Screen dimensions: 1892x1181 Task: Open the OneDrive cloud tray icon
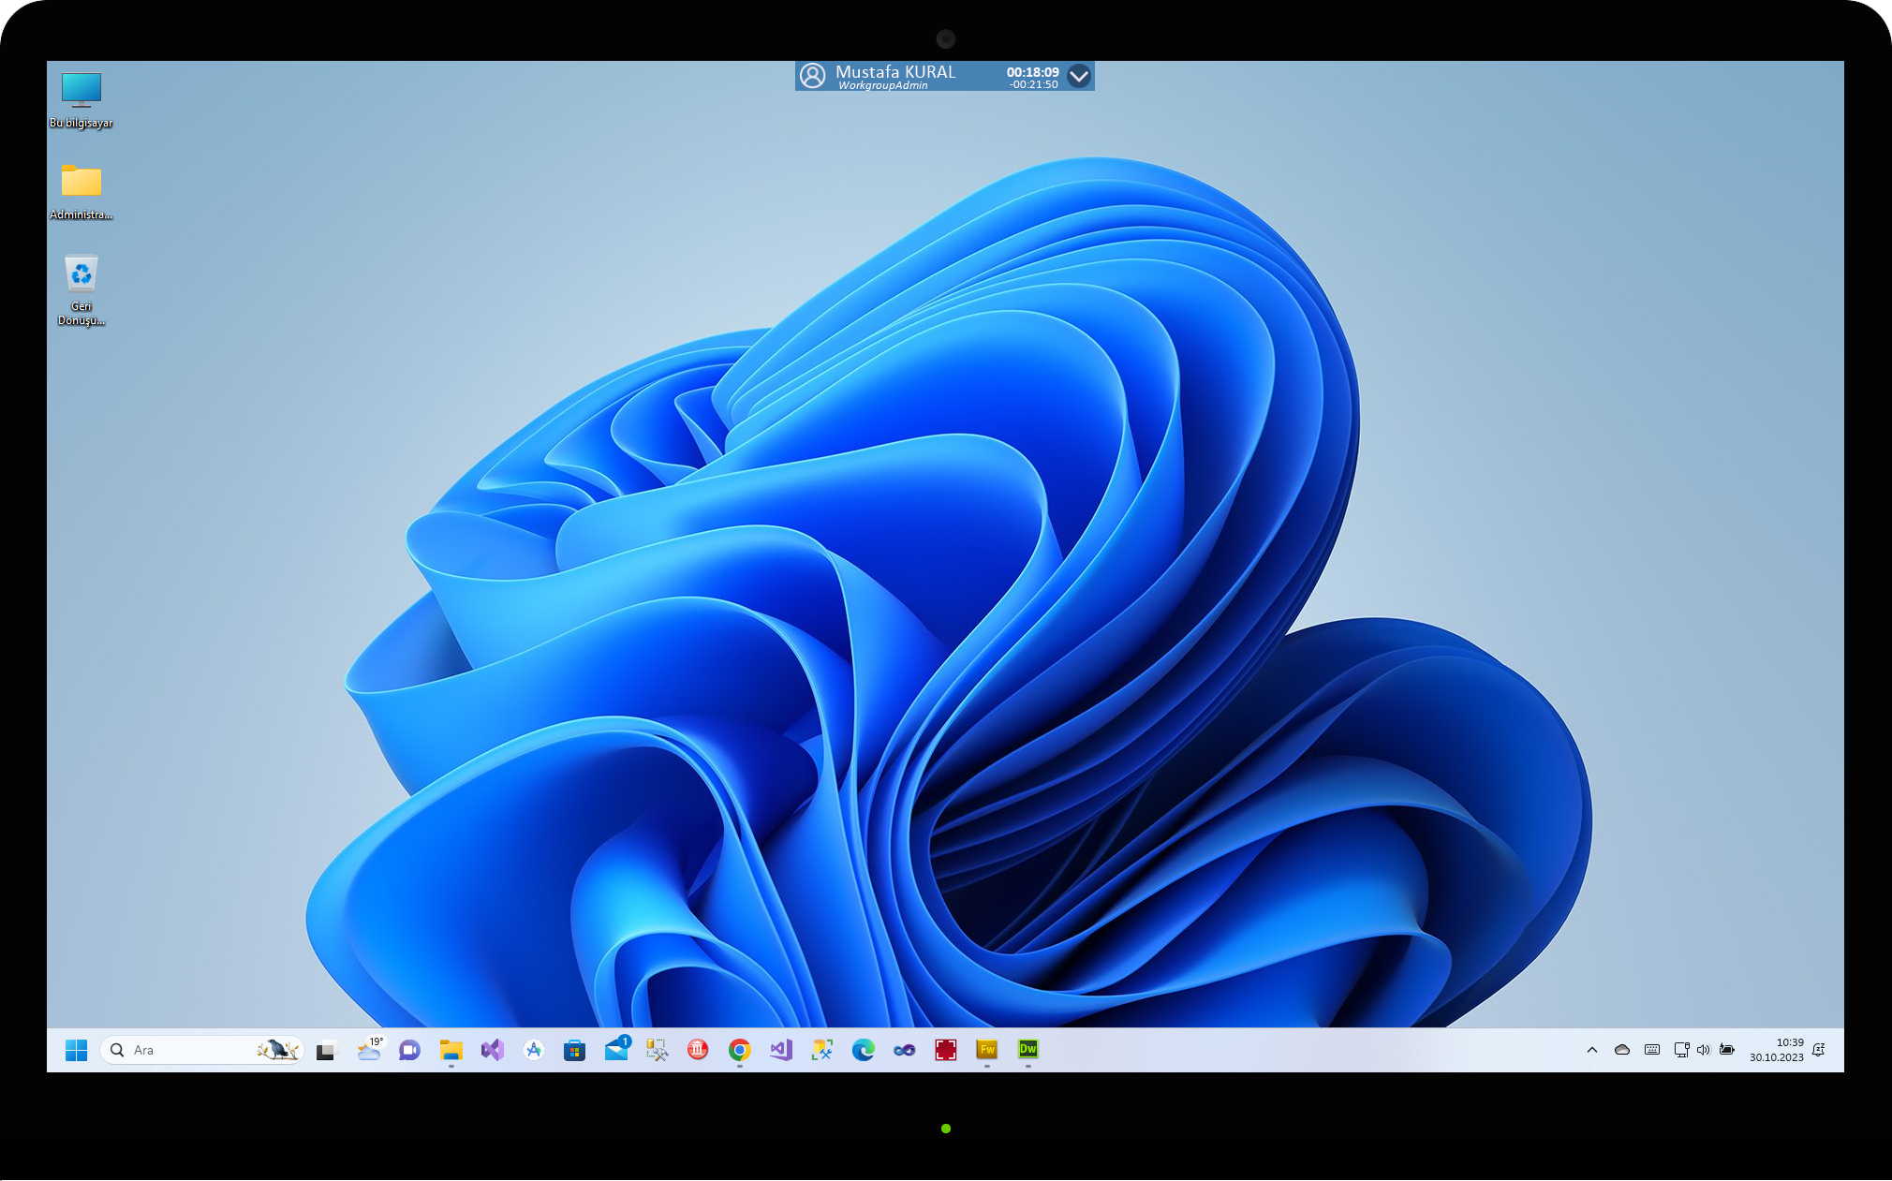[1622, 1050]
